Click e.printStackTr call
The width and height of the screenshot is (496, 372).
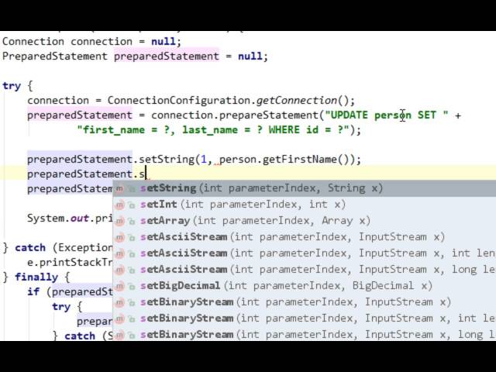pos(70,262)
